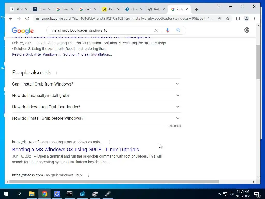Screen dimensions: 265x199
Task: Bookmark this page with the star icon
Action: click(x=228, y=18)
